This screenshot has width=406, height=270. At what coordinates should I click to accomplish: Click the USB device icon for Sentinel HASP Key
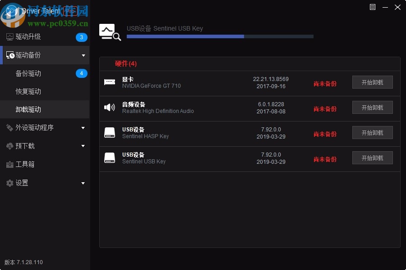pos(109,132)
